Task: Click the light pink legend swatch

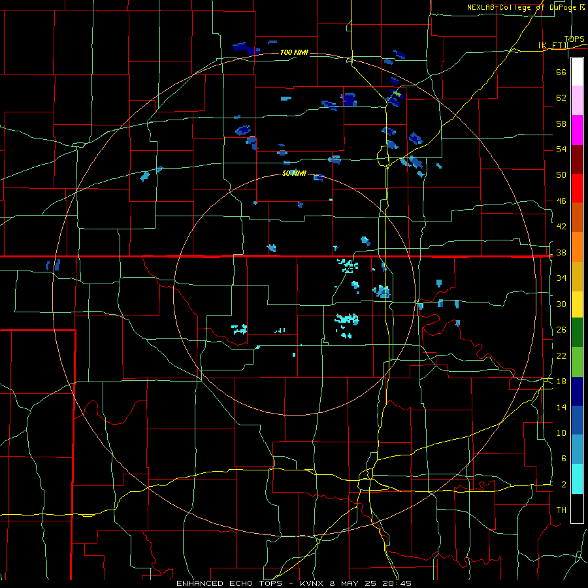Action: point(577,101)
